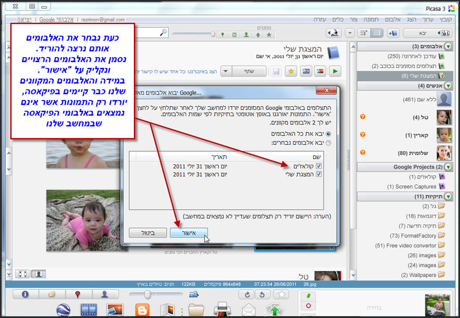
Task: Click the שתף share button
Action: coord(249,71)
